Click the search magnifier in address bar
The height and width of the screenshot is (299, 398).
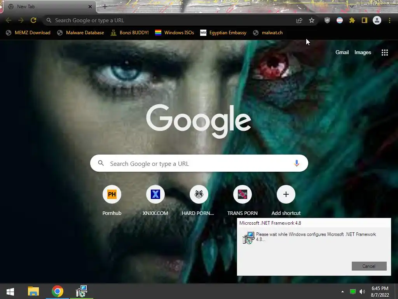tap(49, 20)
